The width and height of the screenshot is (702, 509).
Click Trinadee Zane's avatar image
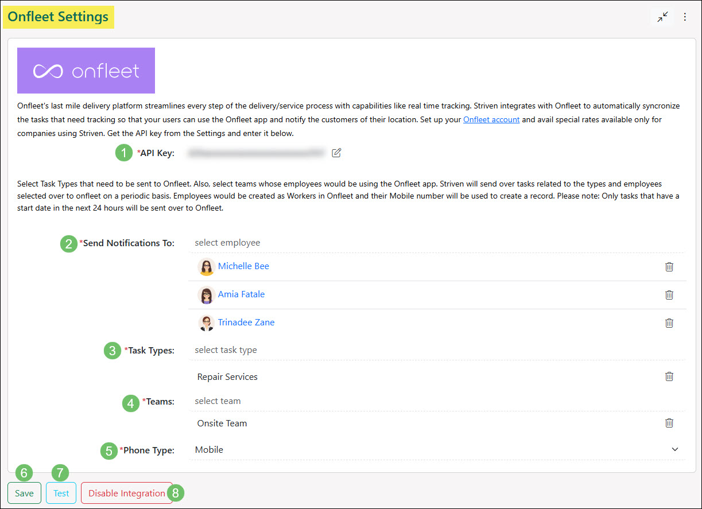click(x=207, y=323)
